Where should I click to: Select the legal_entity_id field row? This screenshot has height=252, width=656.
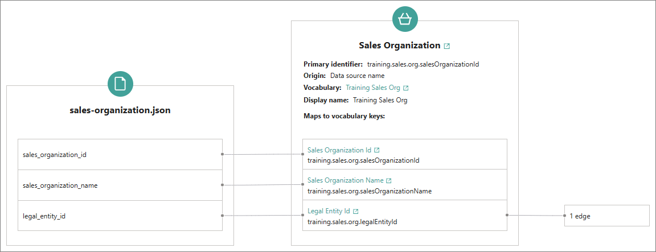[x=120, y=216]
